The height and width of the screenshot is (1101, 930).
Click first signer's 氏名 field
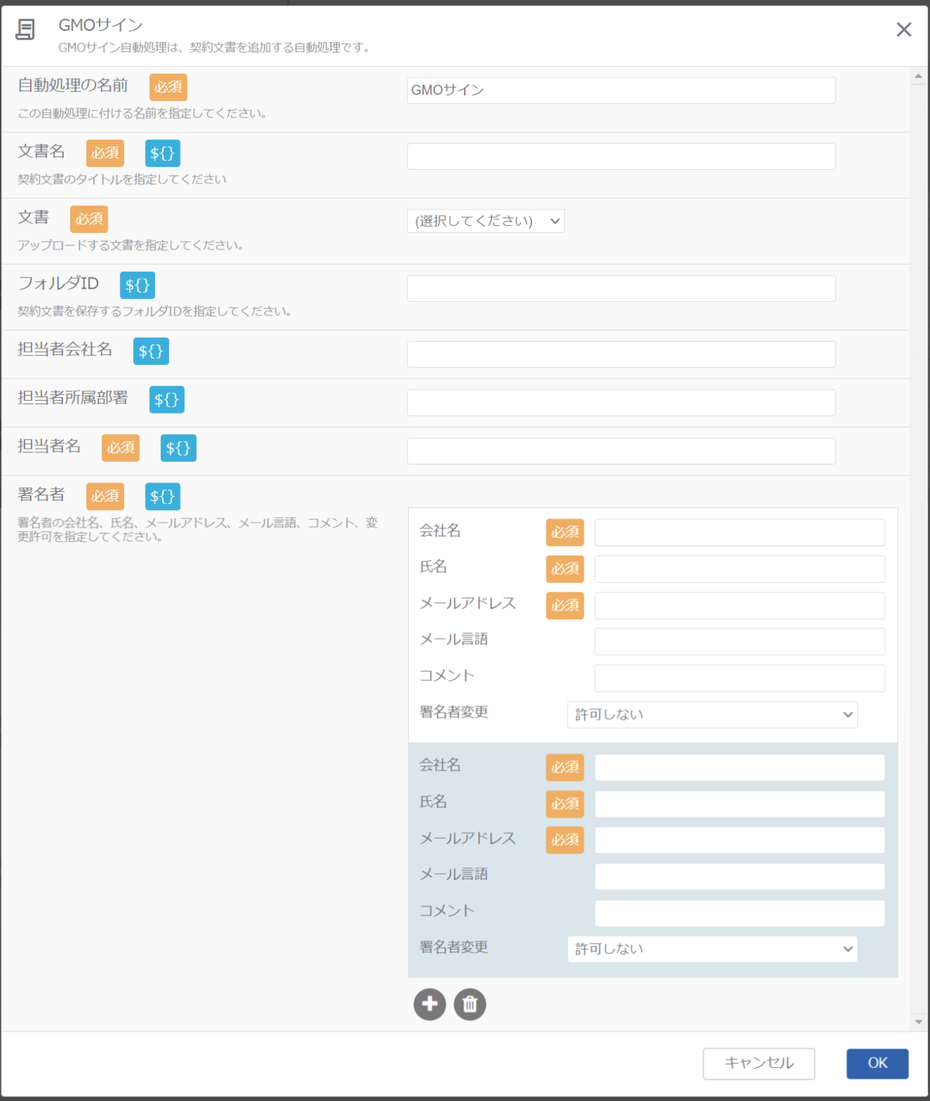pyautogui.click(x=739, y=569)
